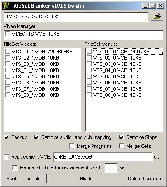Viewport: 167px width, 187px height.
Task: Check the VIDEO_TS.VOB video manager box
Action: [x=8, y=34]
